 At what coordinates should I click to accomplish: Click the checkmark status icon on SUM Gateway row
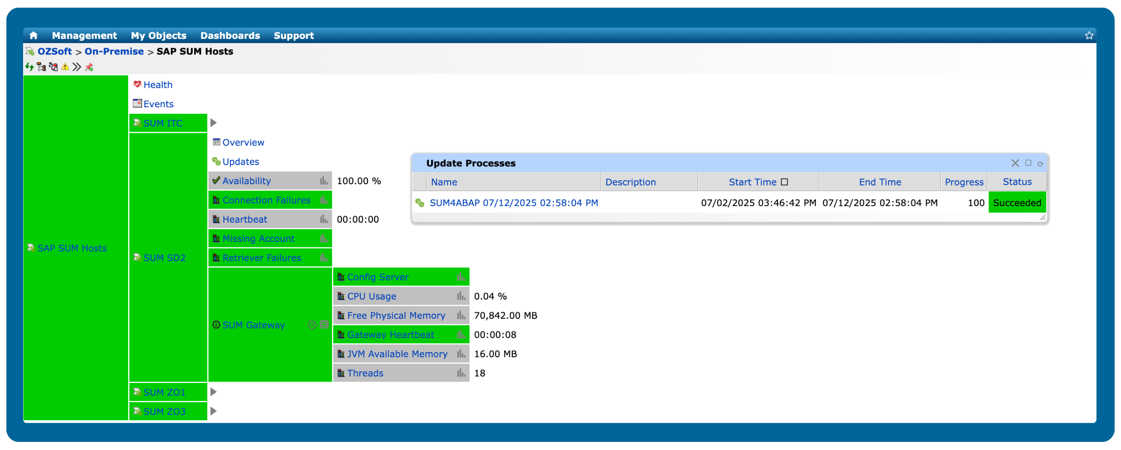312,325
